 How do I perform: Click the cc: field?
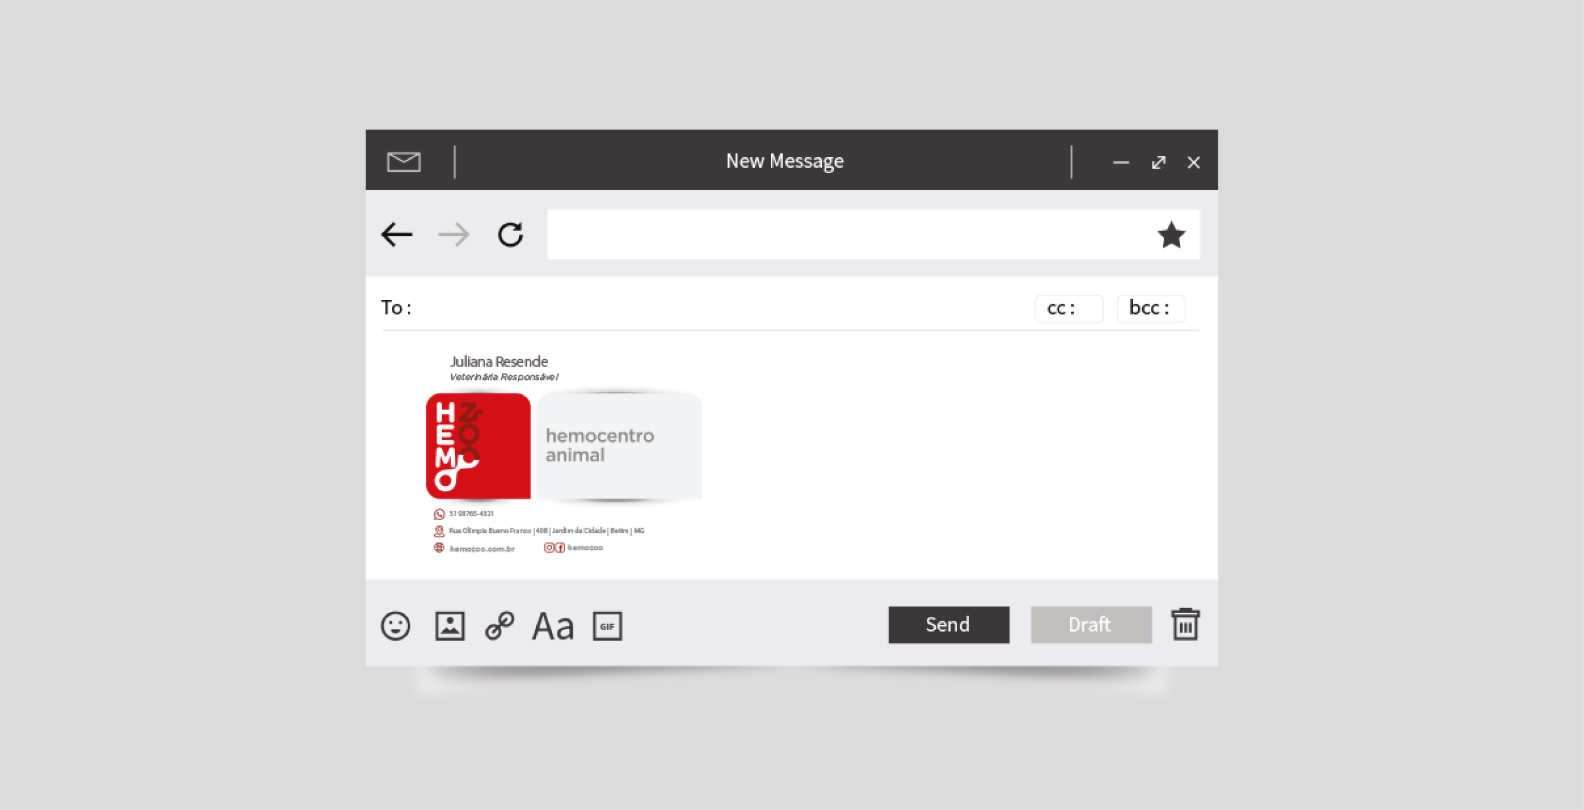click(x=1069, y=308)
